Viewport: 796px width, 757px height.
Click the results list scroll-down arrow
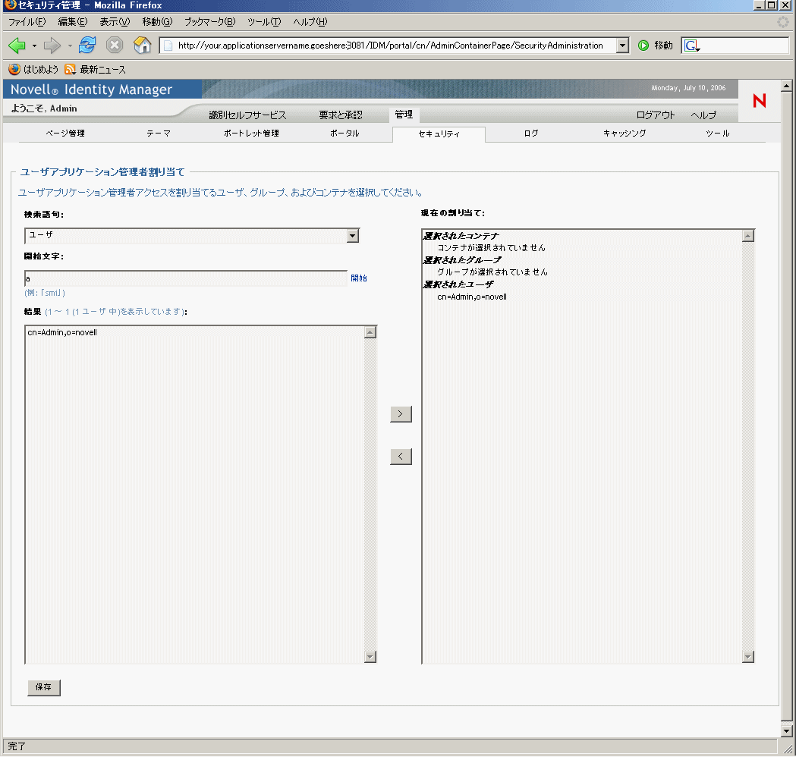[x=370, y=657]
